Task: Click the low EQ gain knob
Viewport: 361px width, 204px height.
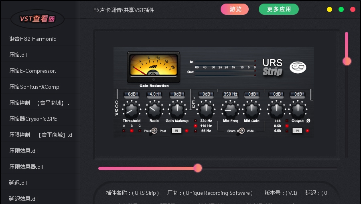Action: pyautogui.click(x=206, y=110)
